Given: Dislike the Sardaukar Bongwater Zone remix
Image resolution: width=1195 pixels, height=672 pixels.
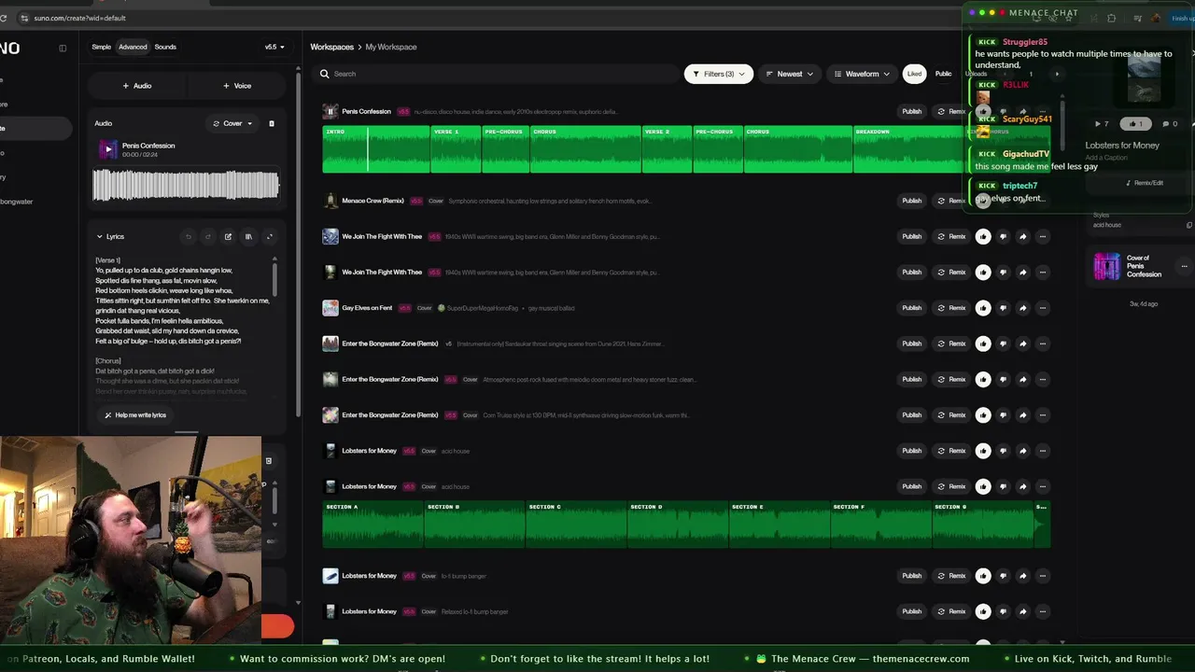Looking at the screenshot, I should coord(1003,343).
